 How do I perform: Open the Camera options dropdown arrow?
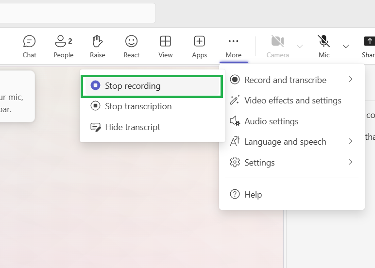click(x=300, y=47)
